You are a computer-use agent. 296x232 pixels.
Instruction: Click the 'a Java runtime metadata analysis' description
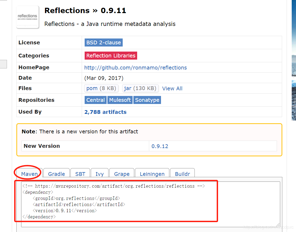click(110, 24)
